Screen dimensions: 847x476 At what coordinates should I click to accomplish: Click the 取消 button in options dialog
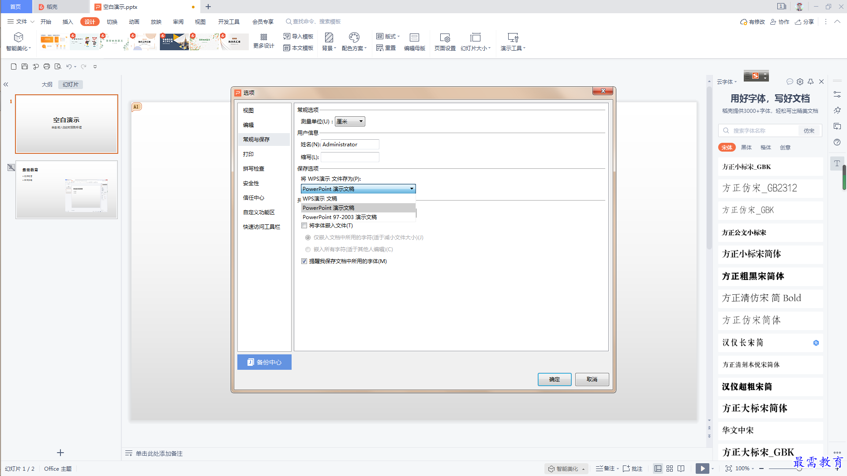point(592,379)
